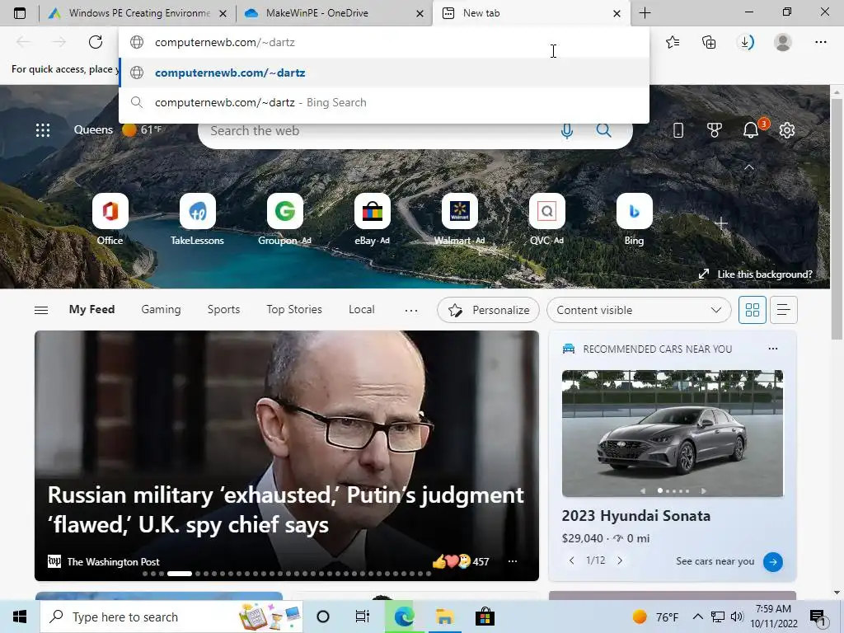Open the profile avatar icon
This screenshot has width=844, height=633.
point(783,42)
